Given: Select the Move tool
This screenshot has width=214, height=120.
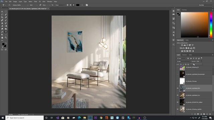Looking at the screenshot, I should 2,12.
